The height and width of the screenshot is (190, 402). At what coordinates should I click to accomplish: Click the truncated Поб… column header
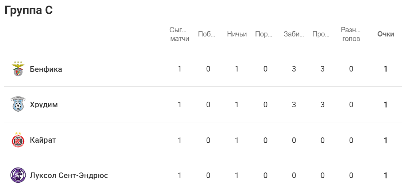click(207, 34)
